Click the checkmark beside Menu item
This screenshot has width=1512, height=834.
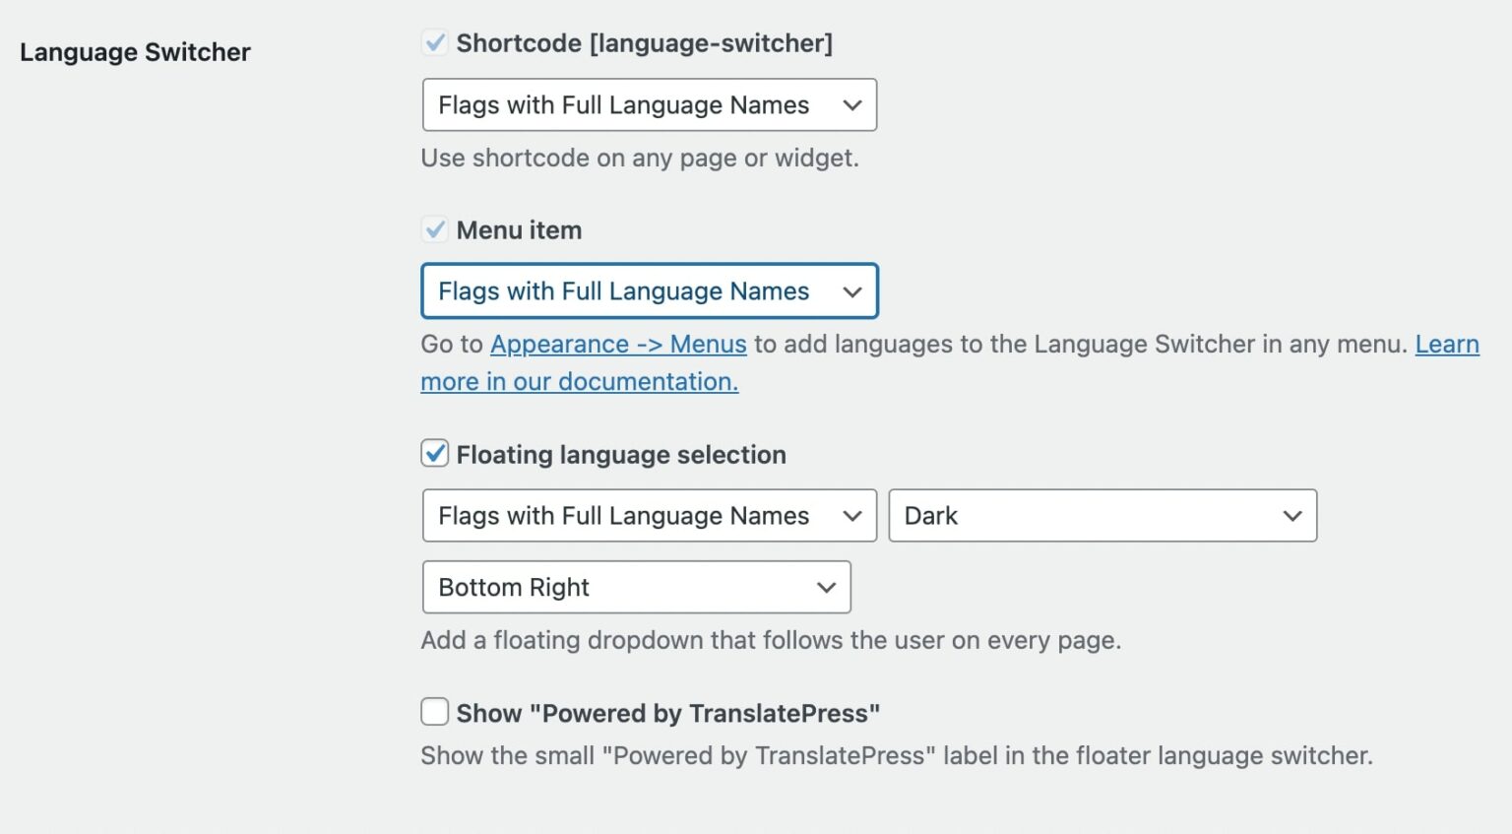[x=434, y=229]
